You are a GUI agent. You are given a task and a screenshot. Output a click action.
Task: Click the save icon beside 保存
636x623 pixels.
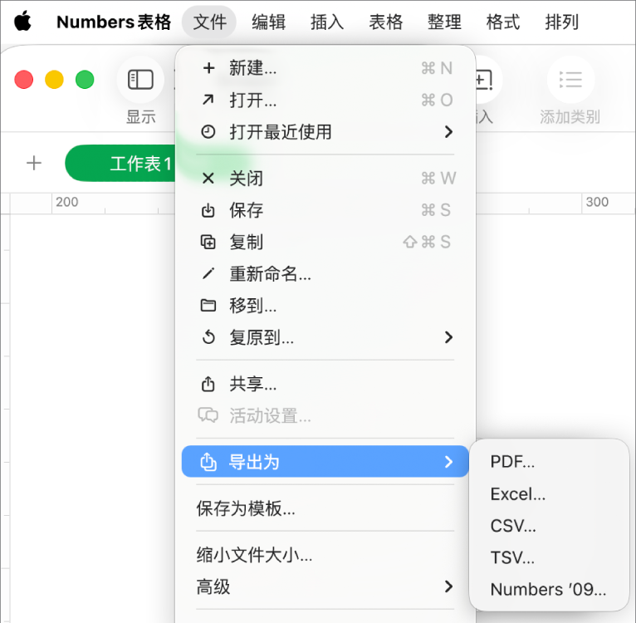[x=208, y=210]
